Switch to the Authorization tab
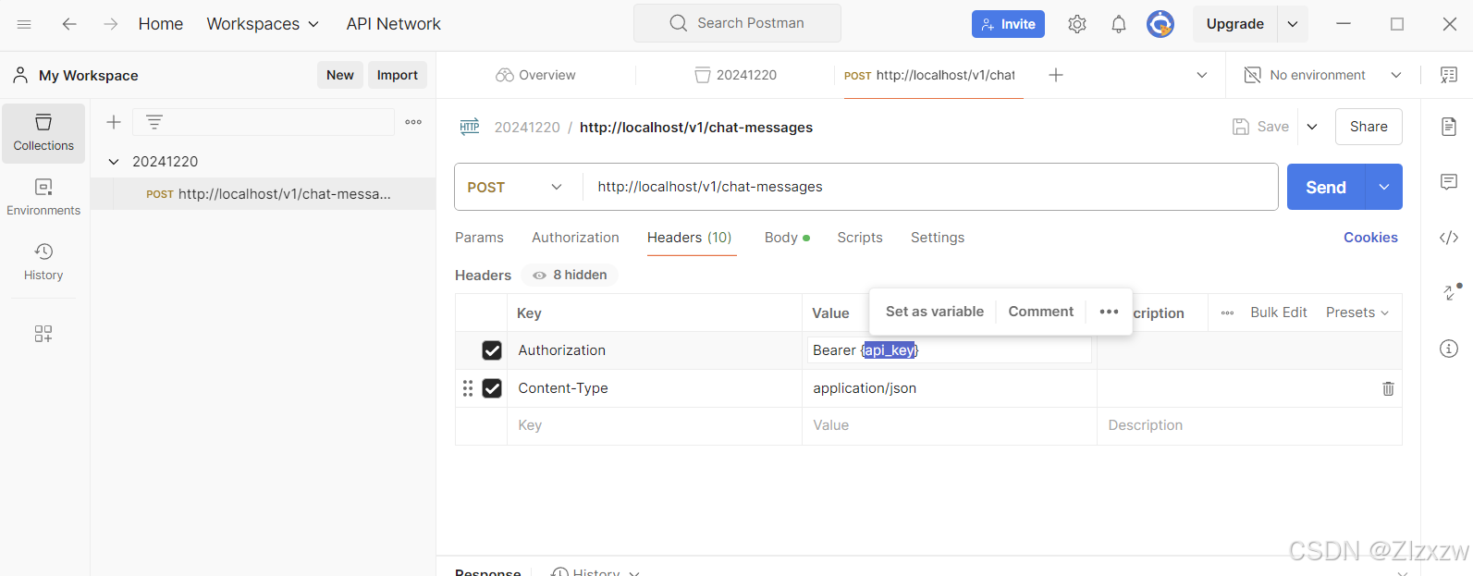The width and height of the screenshot is (1473, 576). [575, 238]
